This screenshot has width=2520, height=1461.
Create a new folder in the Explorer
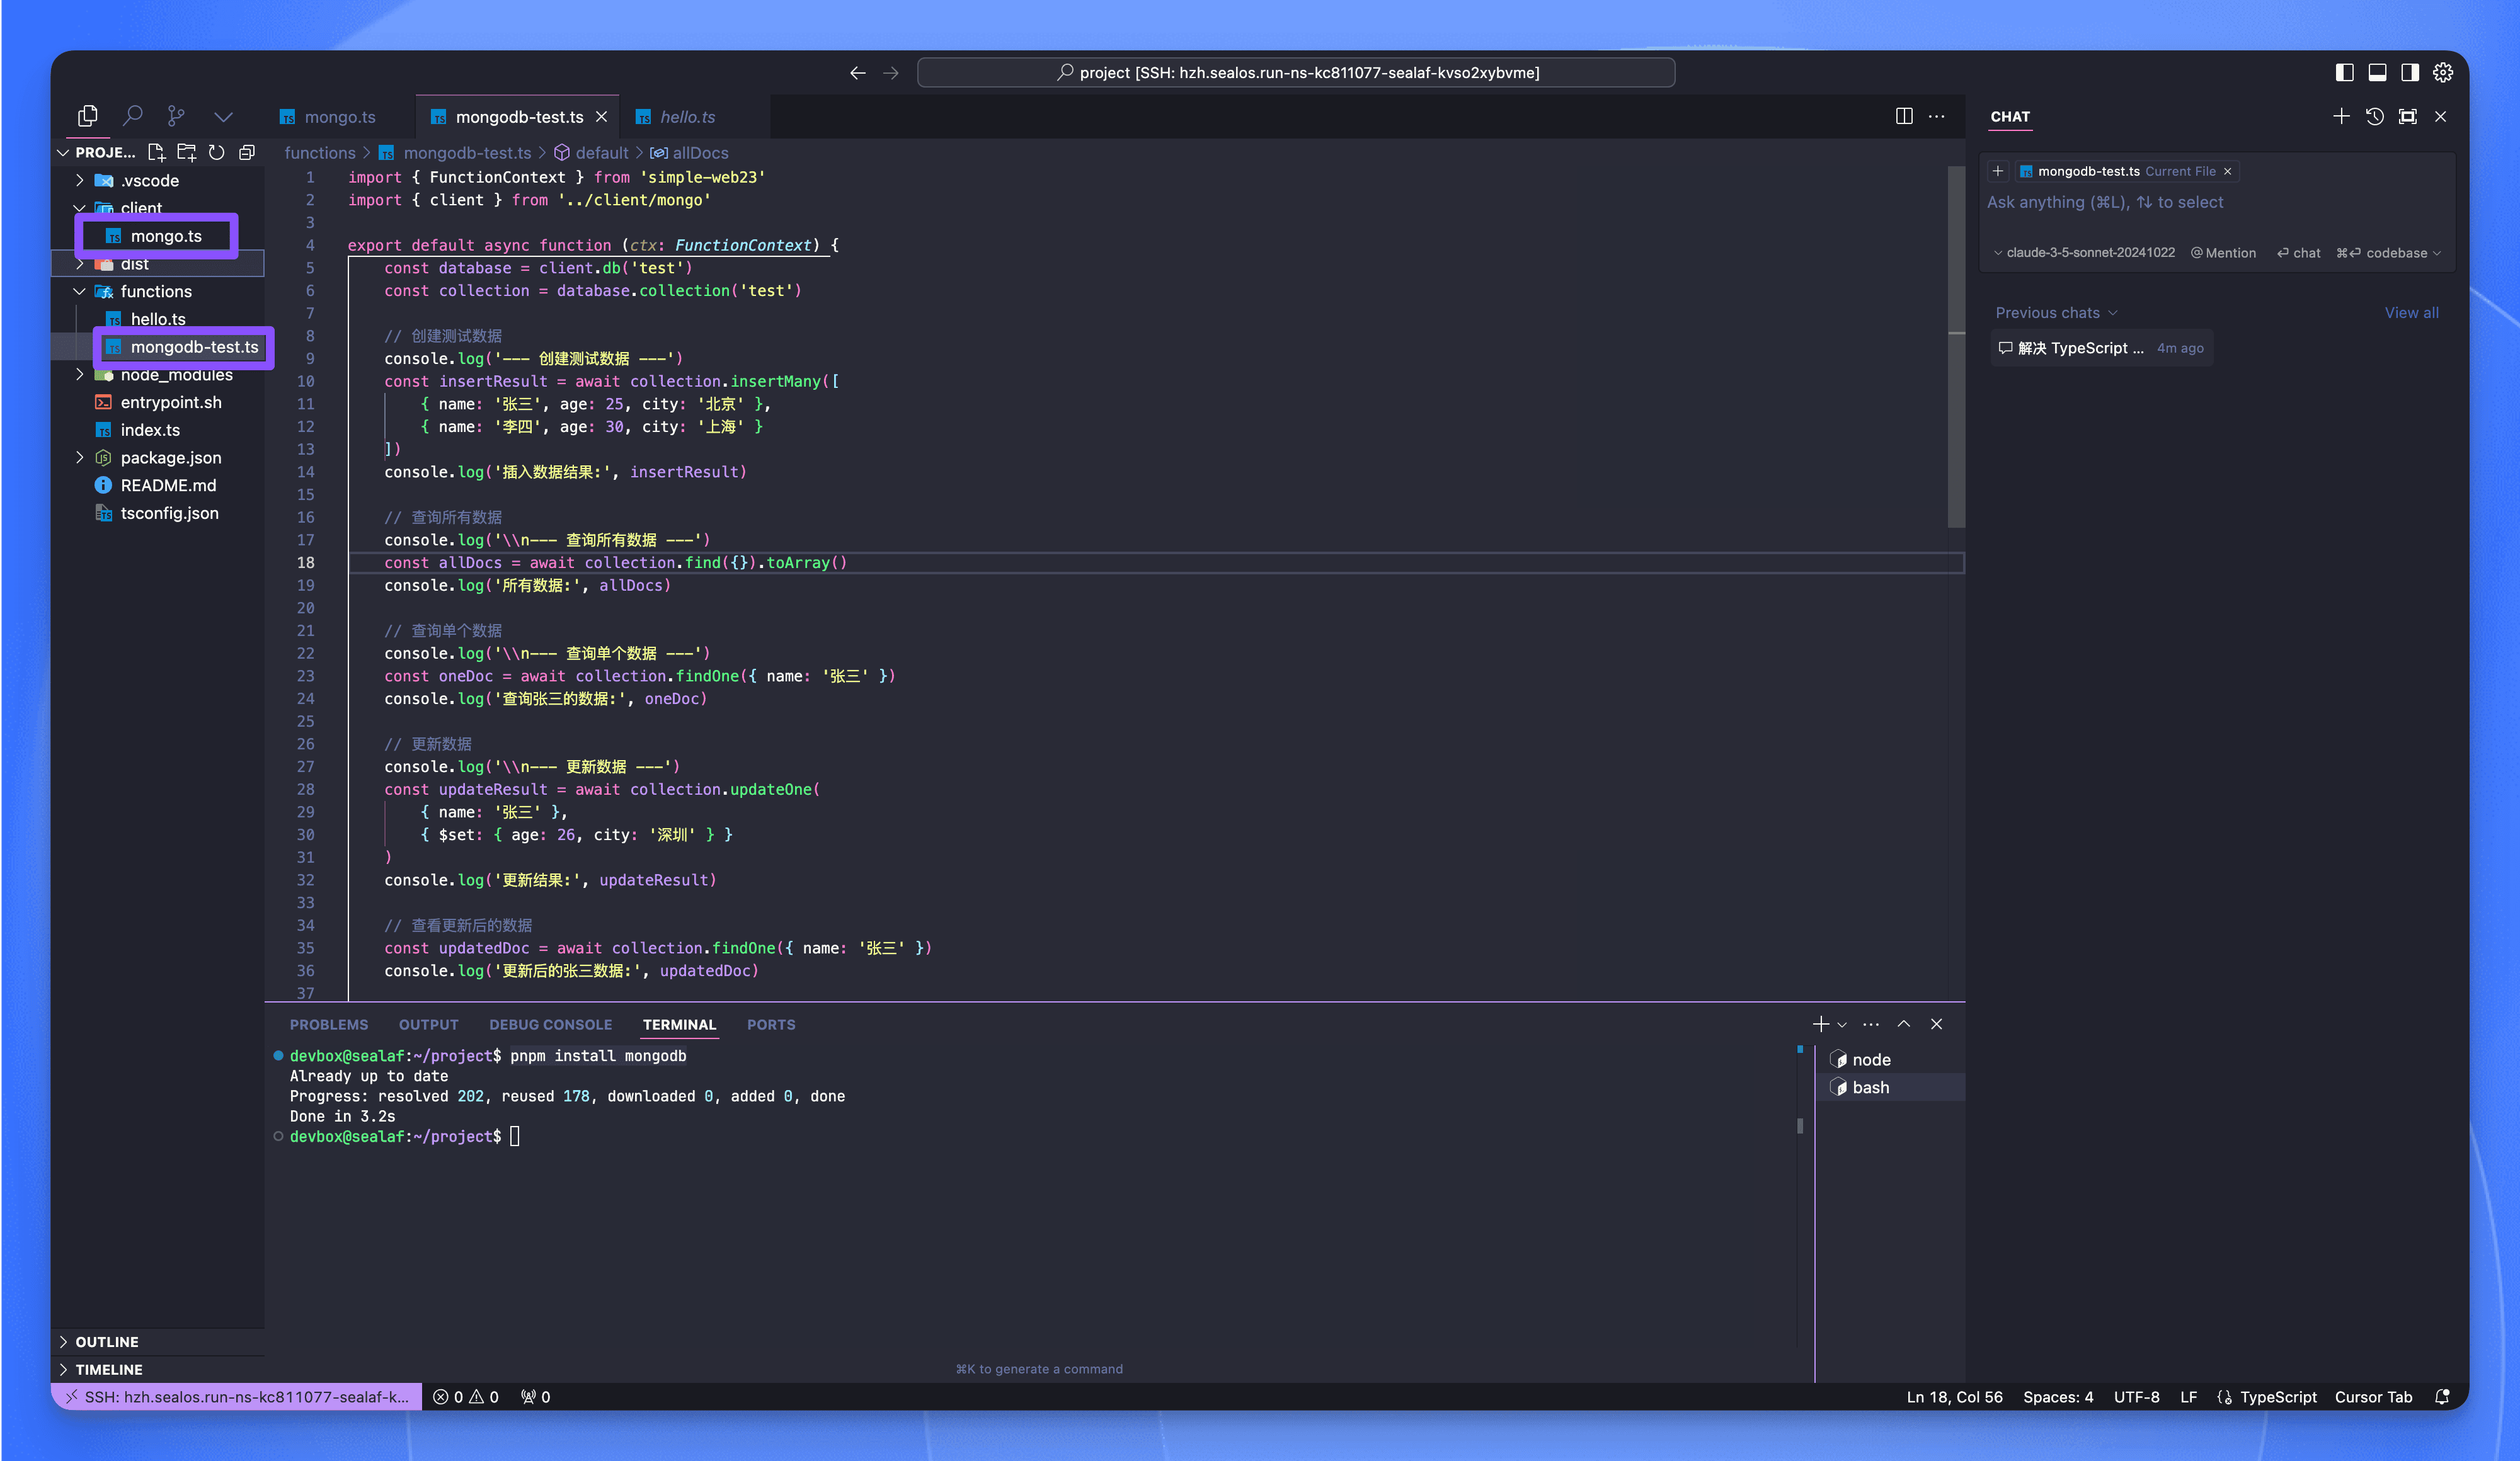click(x=186, y=152)
